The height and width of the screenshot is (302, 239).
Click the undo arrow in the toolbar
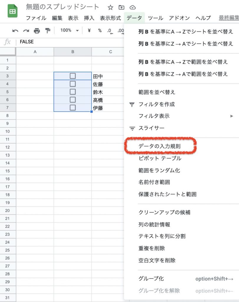(15, 31)
